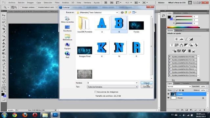Open layer styles fx menu in Layers panel
Screen dimensions: 210x118
182,110
